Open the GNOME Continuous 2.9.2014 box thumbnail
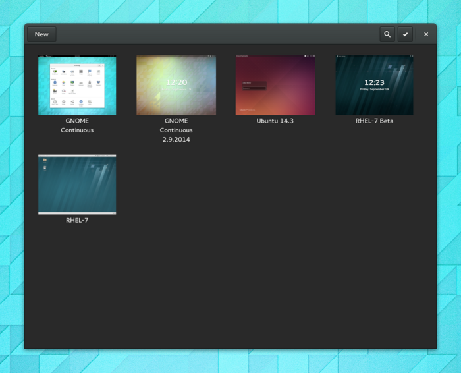 tap(176, 86)
